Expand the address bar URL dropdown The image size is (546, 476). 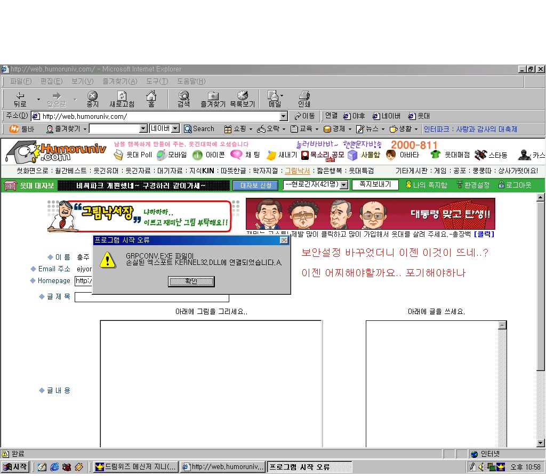point(283,116)
